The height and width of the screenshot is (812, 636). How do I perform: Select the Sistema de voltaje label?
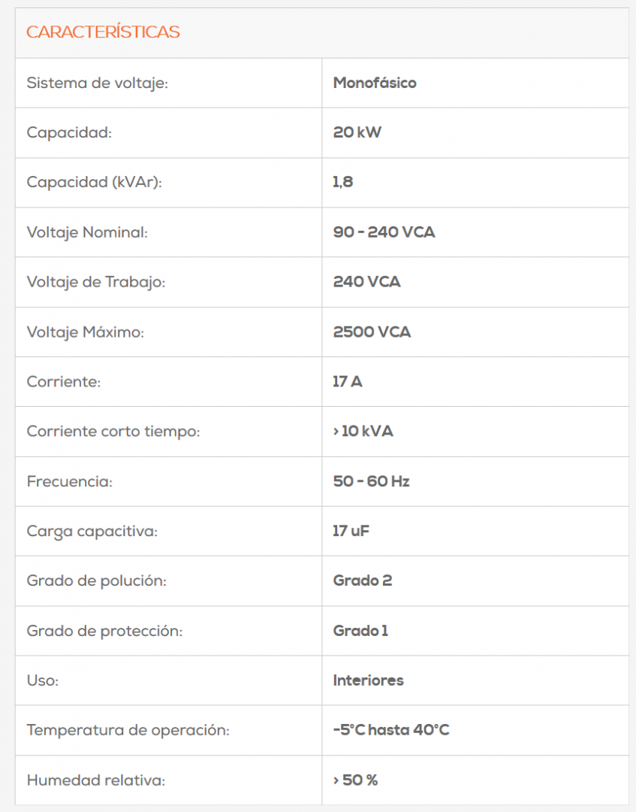pos(97,83)
